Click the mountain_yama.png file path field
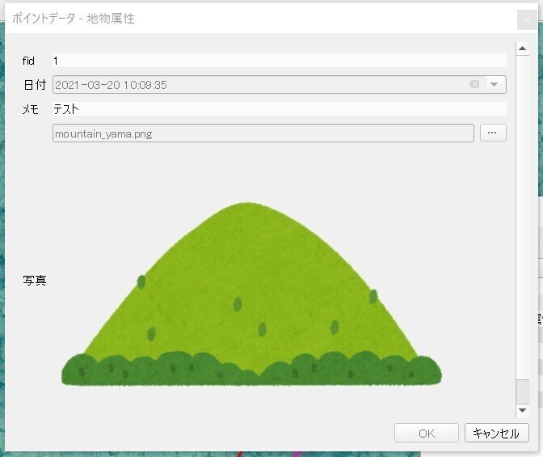543x457 pixels. click(263, 133)
